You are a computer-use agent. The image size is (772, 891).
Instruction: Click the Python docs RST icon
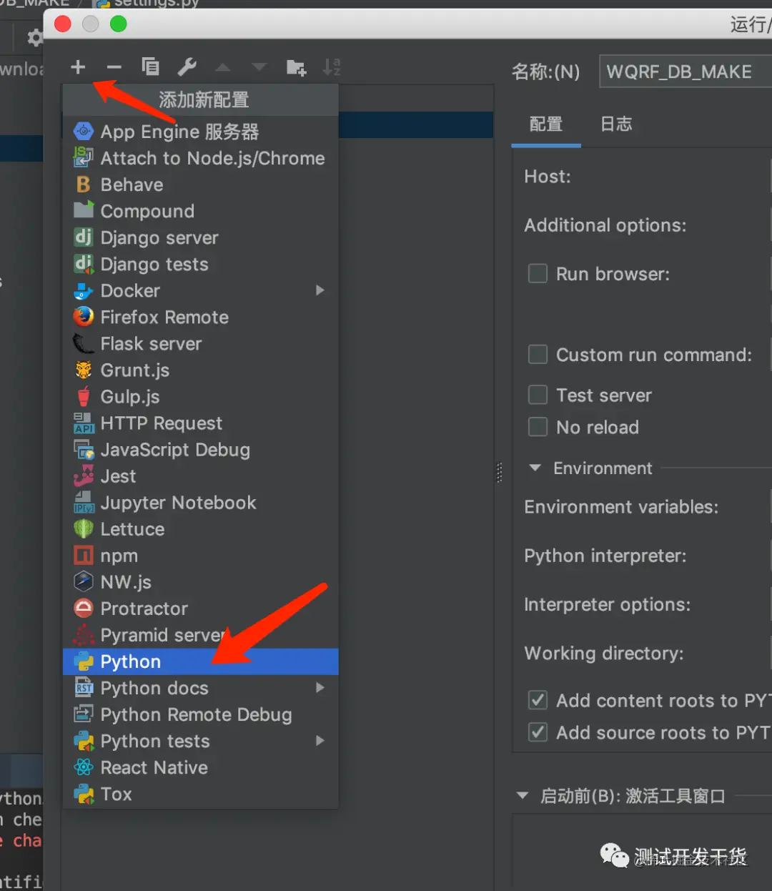(x=84, y=688)
